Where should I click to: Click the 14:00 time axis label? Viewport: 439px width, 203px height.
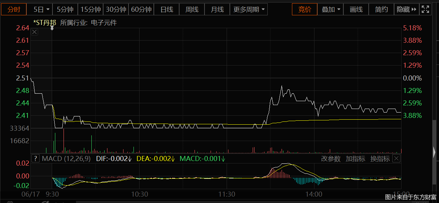314,194
